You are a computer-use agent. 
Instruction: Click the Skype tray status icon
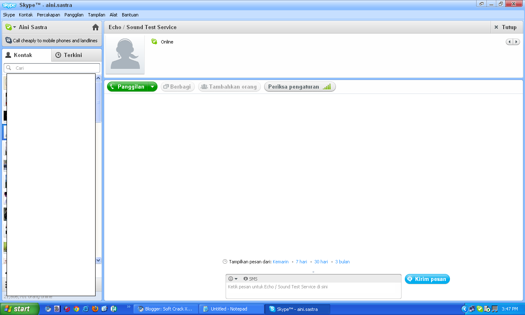(479, 309)
